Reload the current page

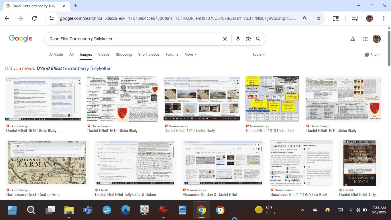click(x=34, y=18)
